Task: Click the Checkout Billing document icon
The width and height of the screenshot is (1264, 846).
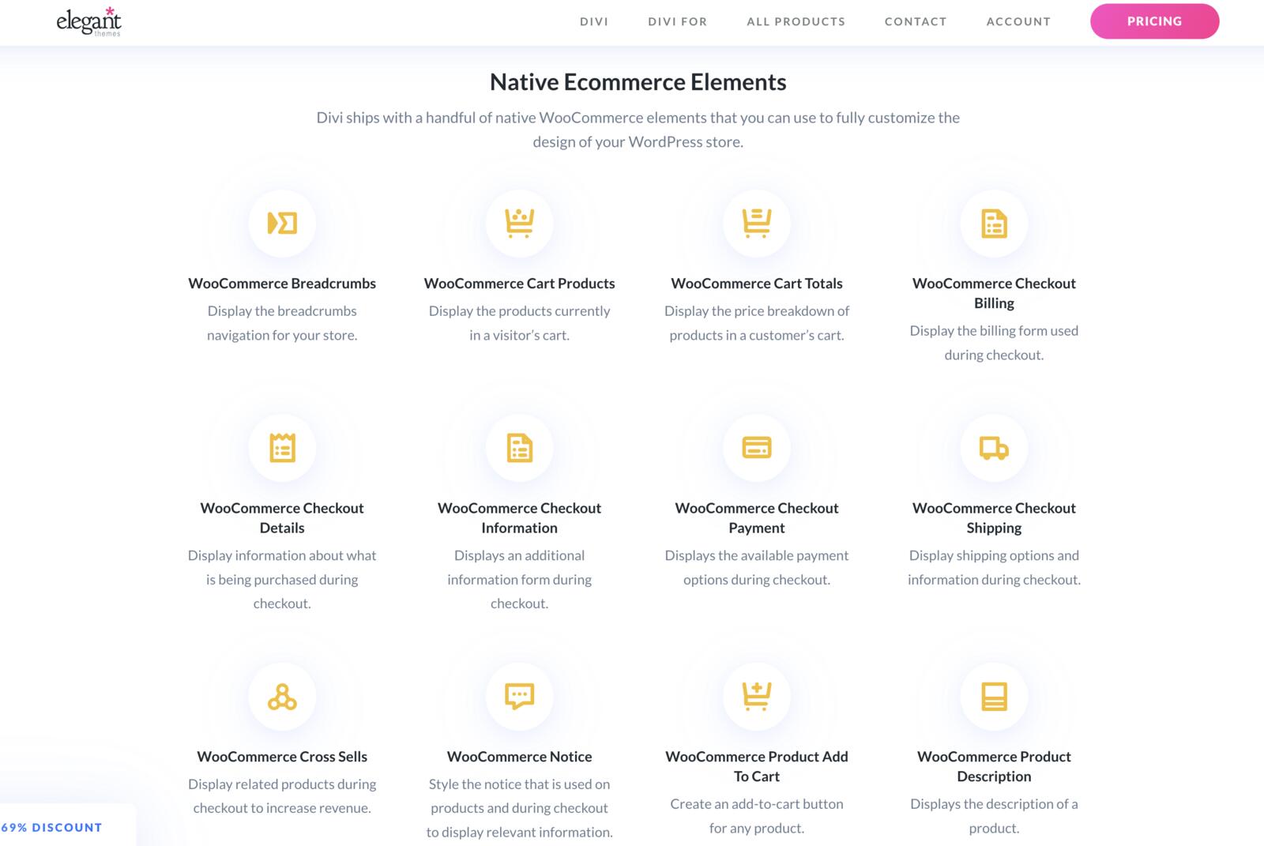Action: coord(994,224)
